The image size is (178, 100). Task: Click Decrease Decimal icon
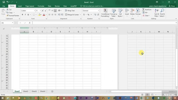coord(98,15)
